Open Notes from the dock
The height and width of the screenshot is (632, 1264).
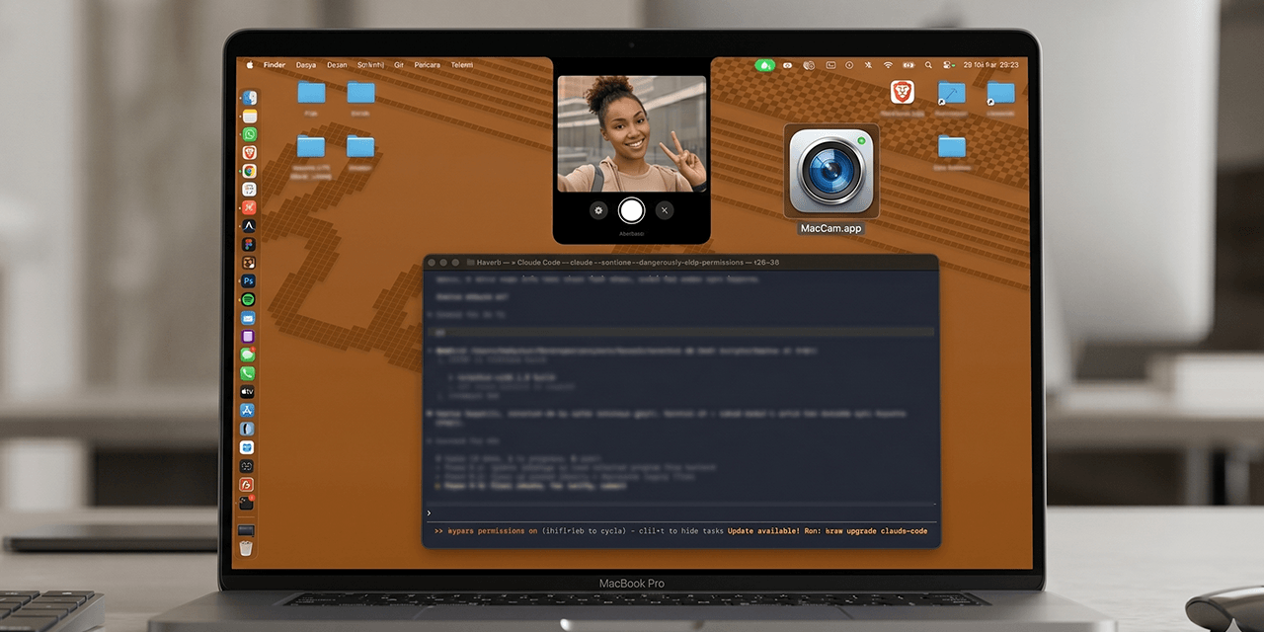point(250,116)
